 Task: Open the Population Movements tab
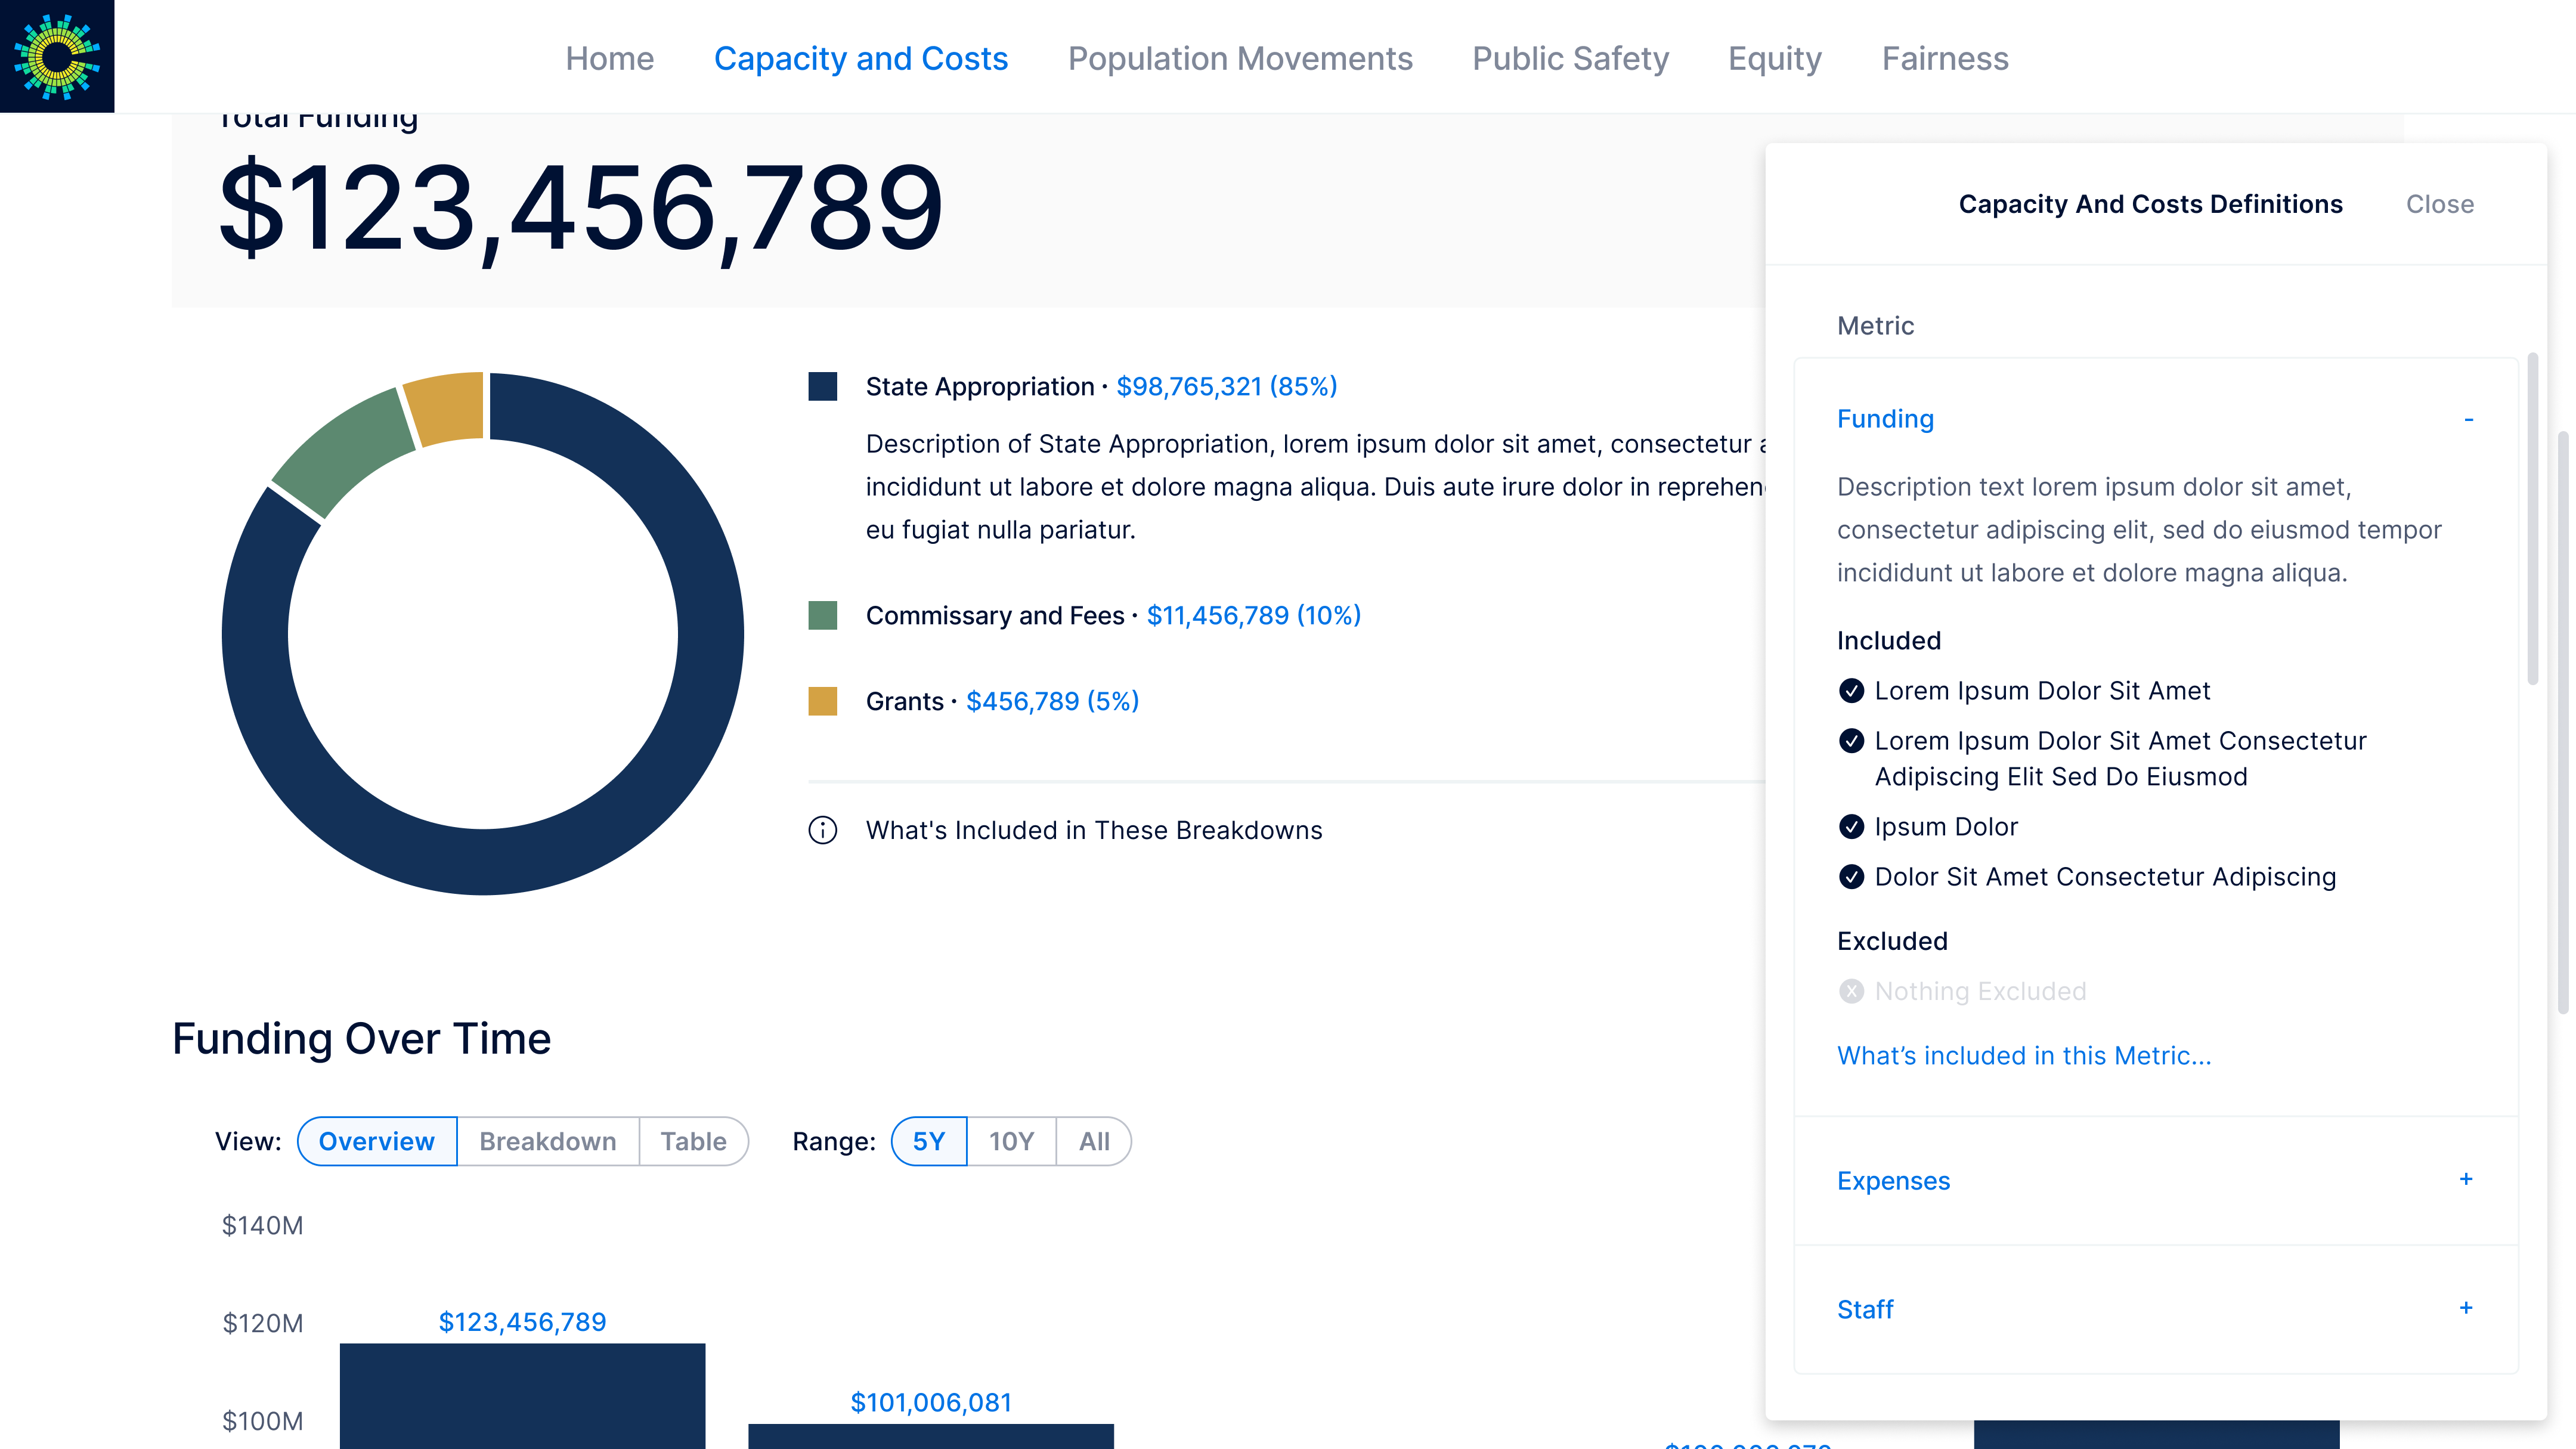tap(1239, 58)
